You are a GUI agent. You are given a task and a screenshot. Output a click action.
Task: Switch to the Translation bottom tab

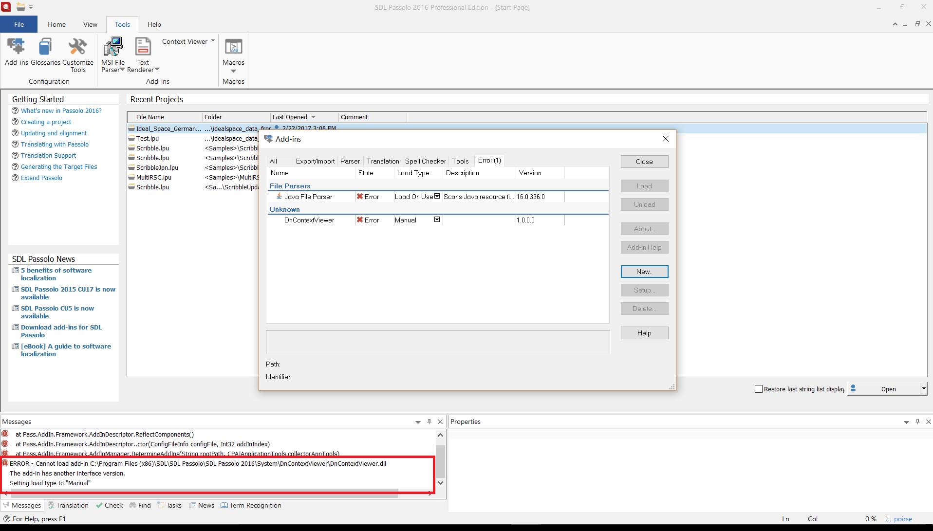point(68,505)
